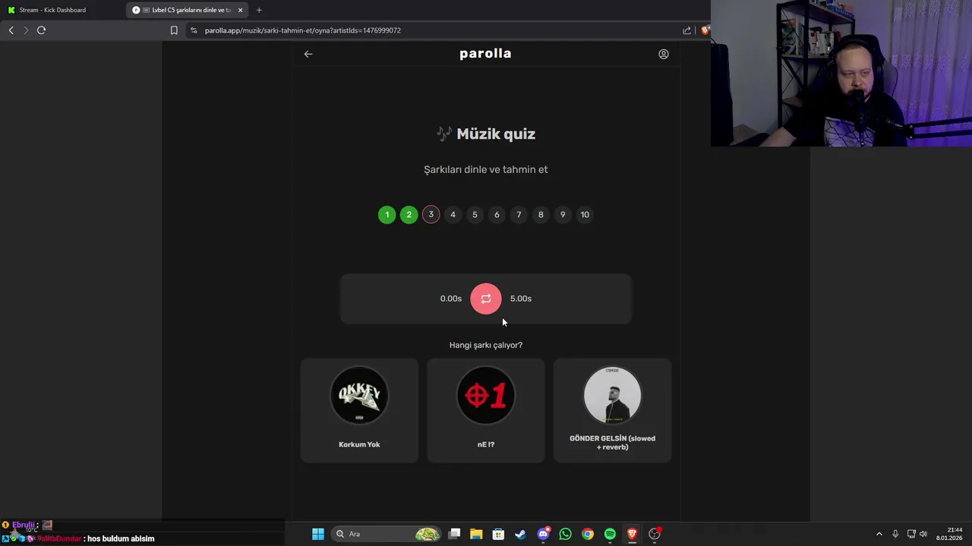Choose the nE !? answer card
Screen dimensions: 972x546
click(x=486, y=410)
